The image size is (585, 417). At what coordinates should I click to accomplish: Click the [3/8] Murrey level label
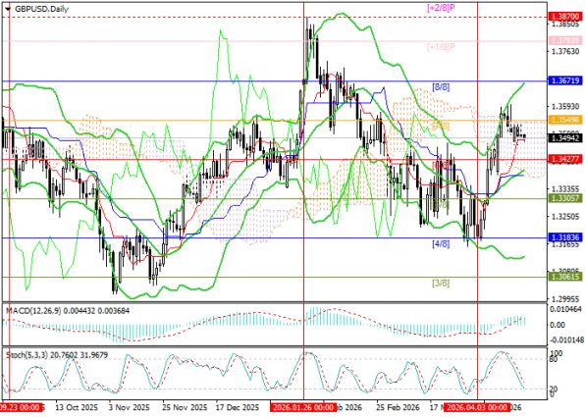point(441,284)
